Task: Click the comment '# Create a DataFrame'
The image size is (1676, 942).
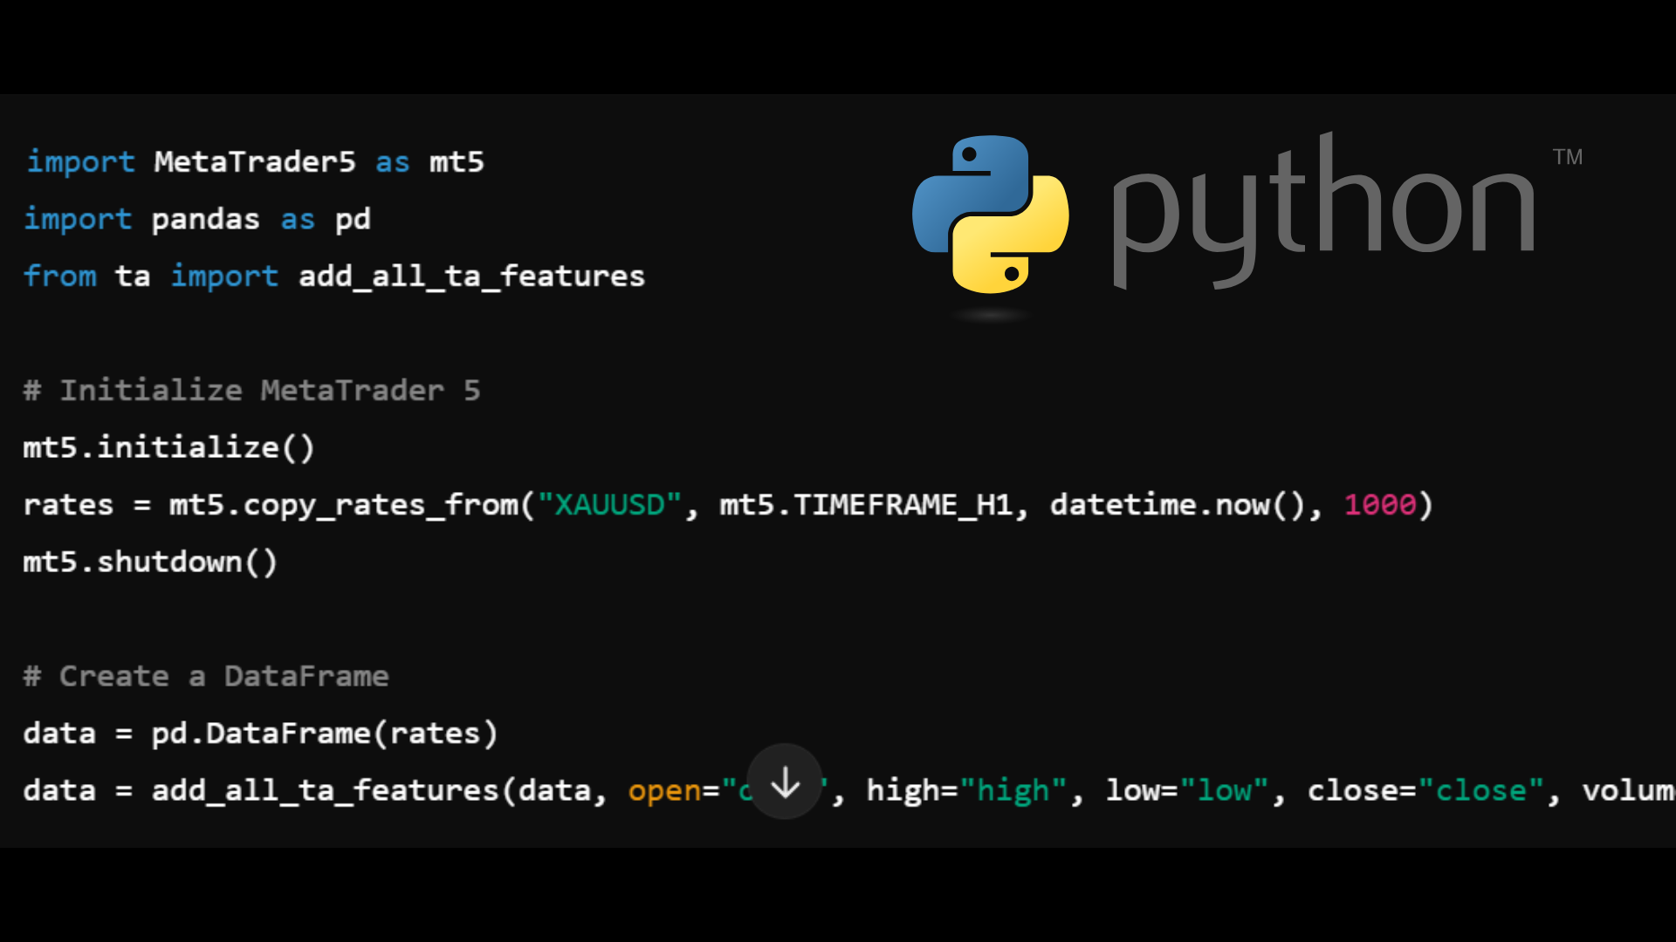Action: 206,677
